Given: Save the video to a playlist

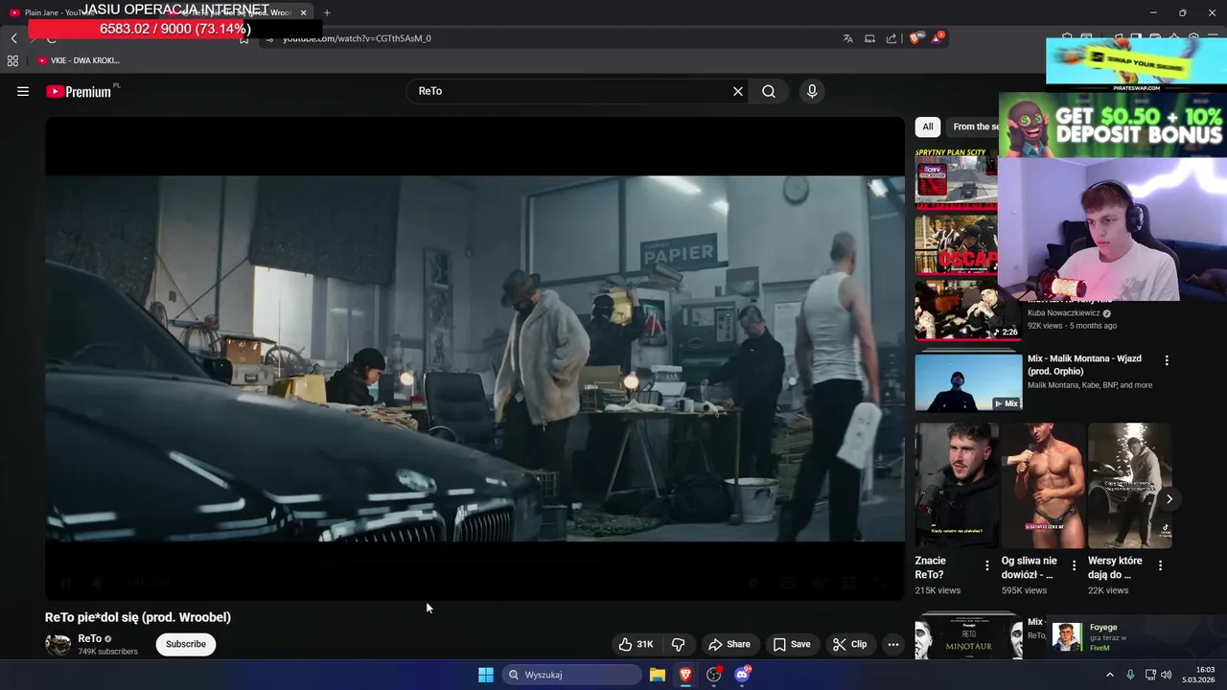Looking at the screenshot, I should pyautogui.click(x=792, y=644).
